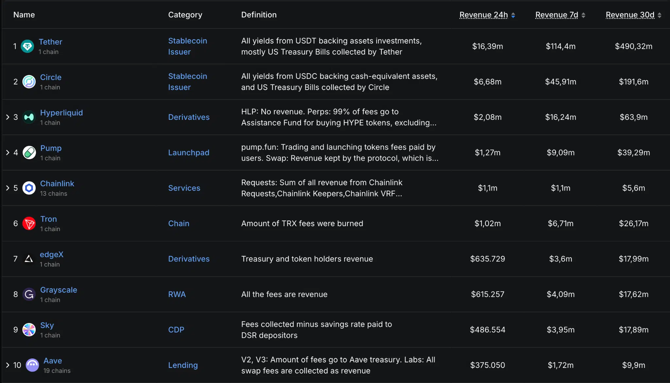The height and width of the screenshot is (383, 670).
Task: Click the Tether logo icon
Action: point(28,46)
